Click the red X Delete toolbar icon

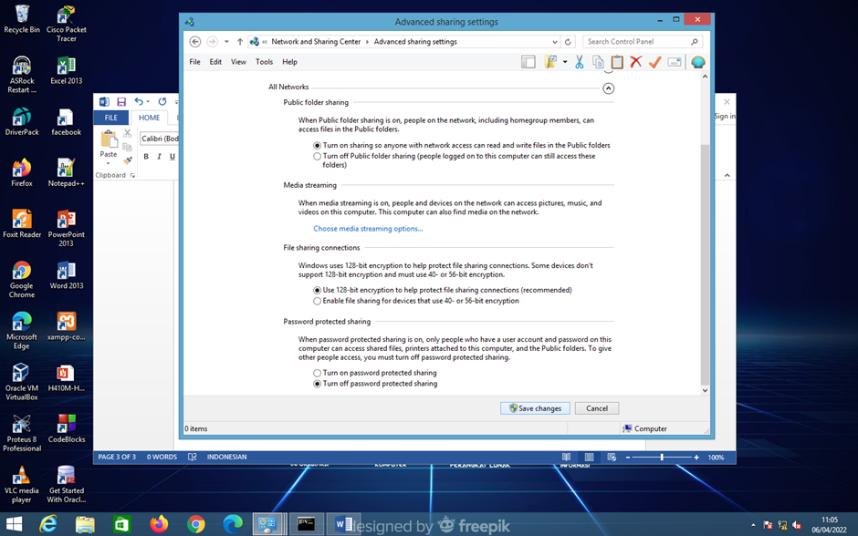[x=636, y=62]
